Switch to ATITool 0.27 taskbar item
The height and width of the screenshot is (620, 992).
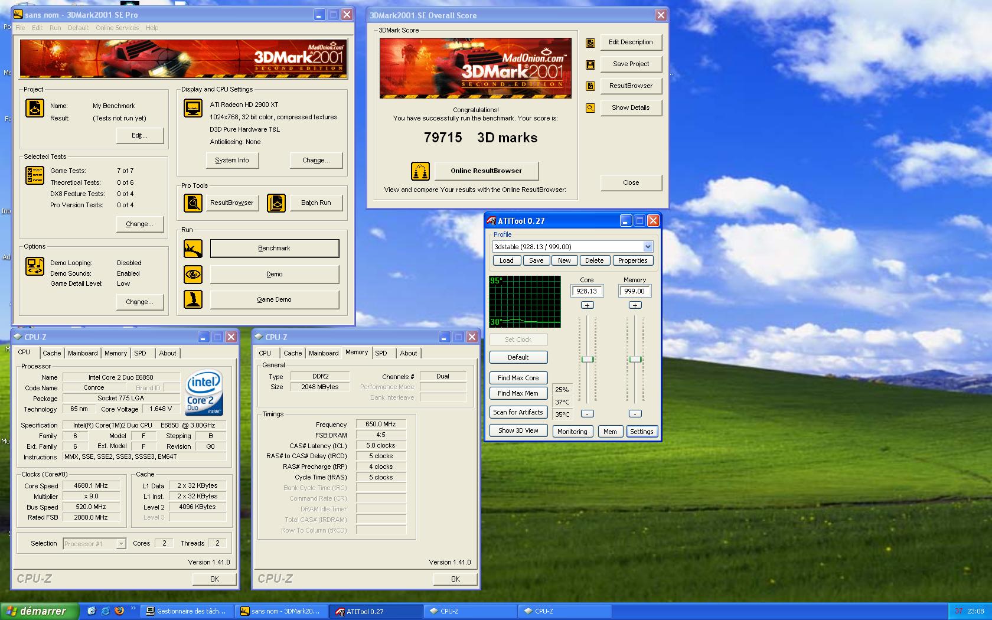pyautogui.click(x=376, y=611)
